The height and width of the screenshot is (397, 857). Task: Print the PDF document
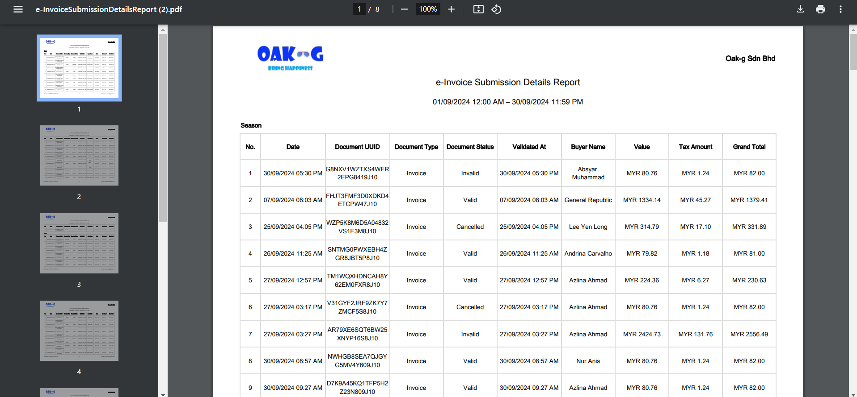pos(820,9)
